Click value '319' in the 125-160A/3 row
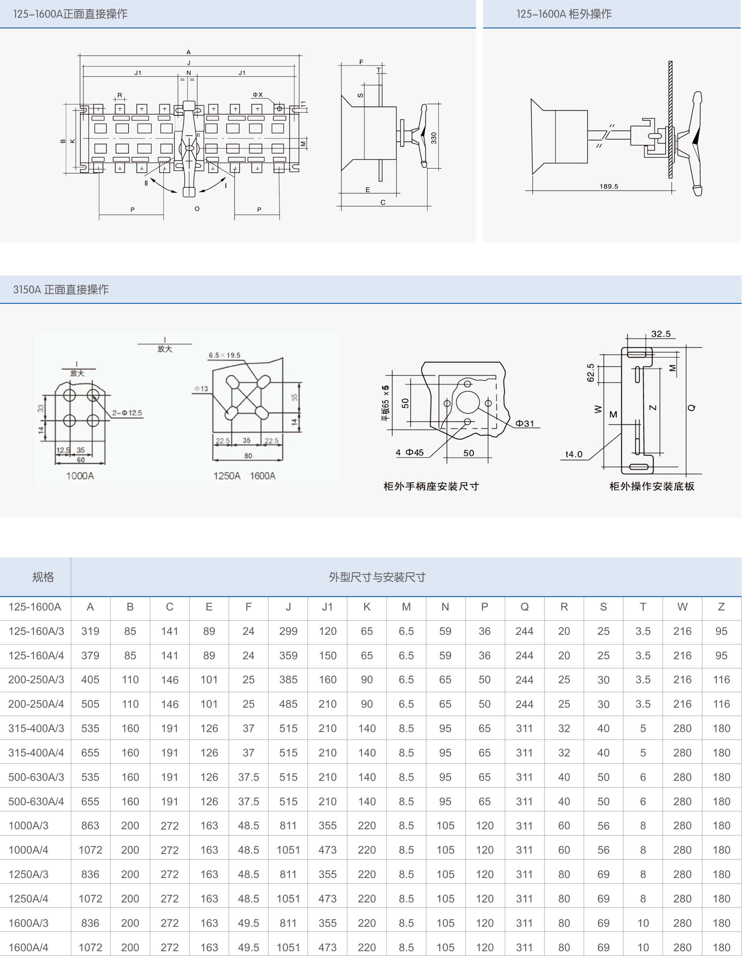The height and width of the screenshot is (956, 742). [x=90, y=631]
